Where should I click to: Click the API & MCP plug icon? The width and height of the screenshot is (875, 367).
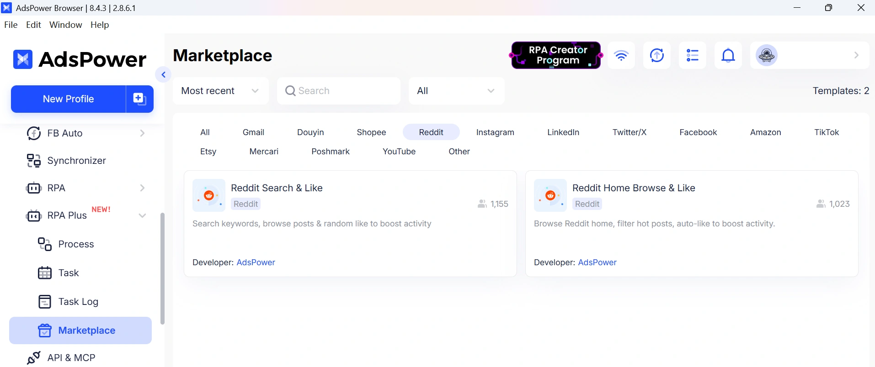[x=34, y=358]
